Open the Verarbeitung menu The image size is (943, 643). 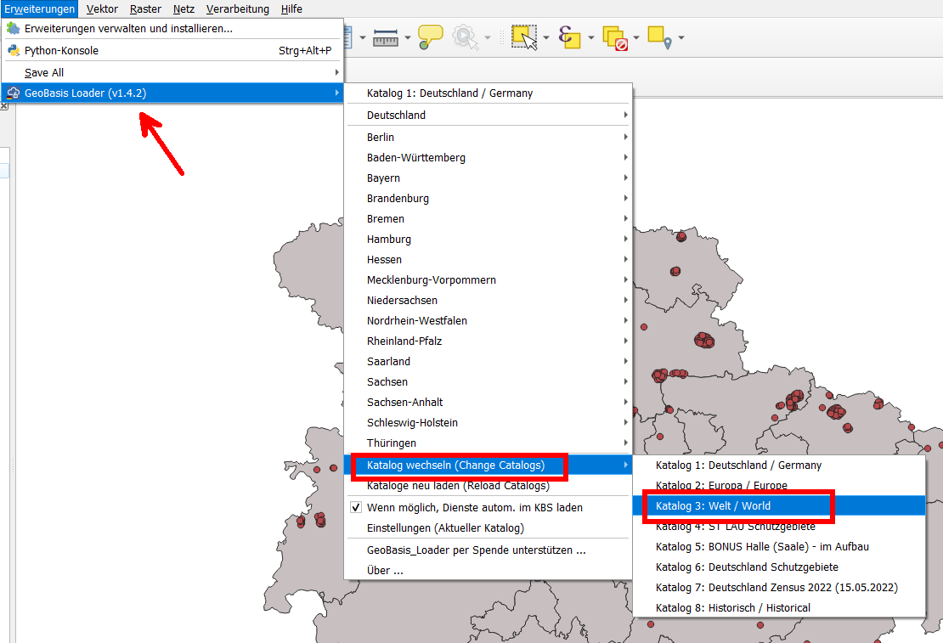[237, 9]
